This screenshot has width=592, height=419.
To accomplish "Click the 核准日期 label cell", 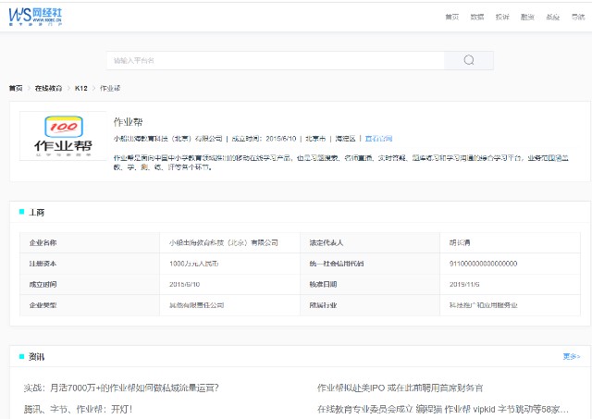I will click(370, 284).
